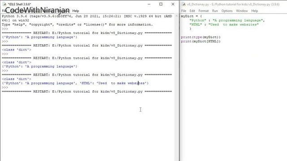
Task: Click IDLE Shell title bar Python icon
Action: [x=4, y=4]
